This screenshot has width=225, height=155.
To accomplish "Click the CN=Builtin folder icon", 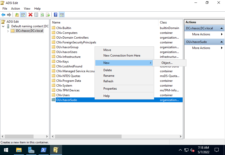I will [53, 28].
